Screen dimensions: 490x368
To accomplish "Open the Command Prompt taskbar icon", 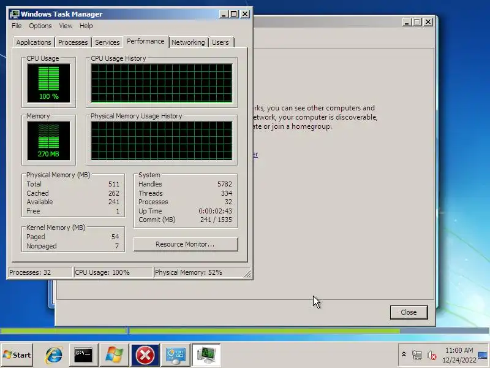I will pyautogui.click(x=83, y=355).
